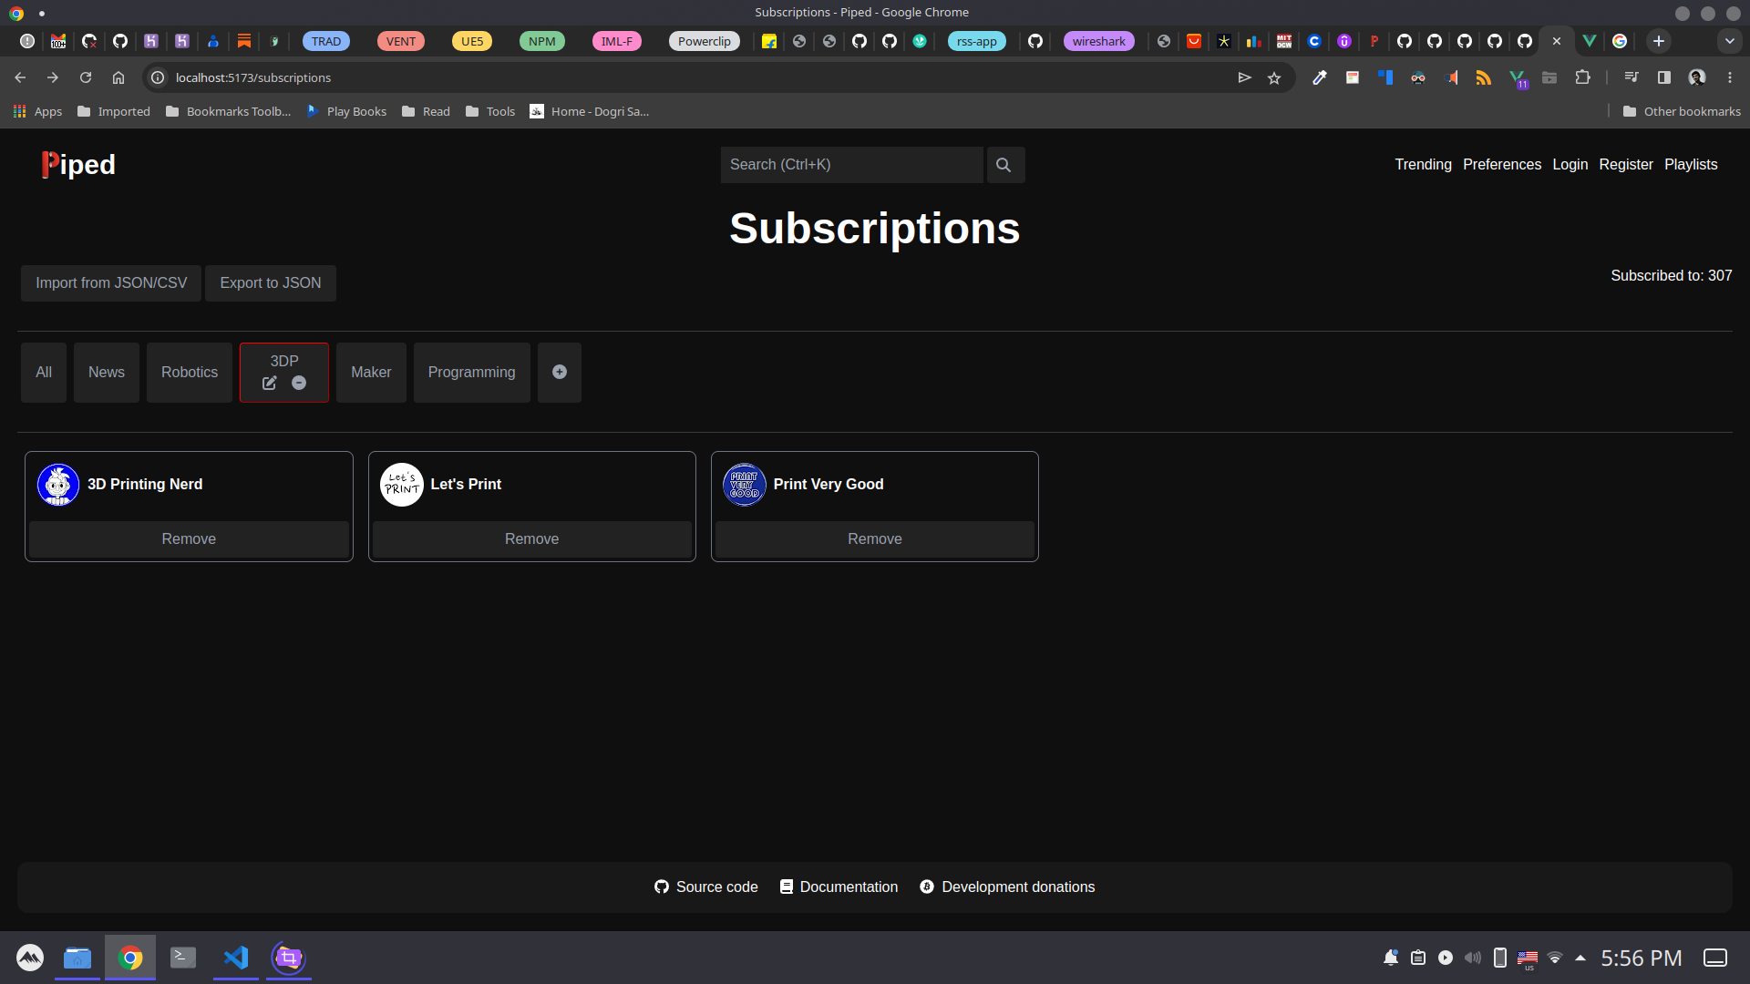
Task: Rename the 3DP group via its pencil icon
Action: click(x=269, y=384)
